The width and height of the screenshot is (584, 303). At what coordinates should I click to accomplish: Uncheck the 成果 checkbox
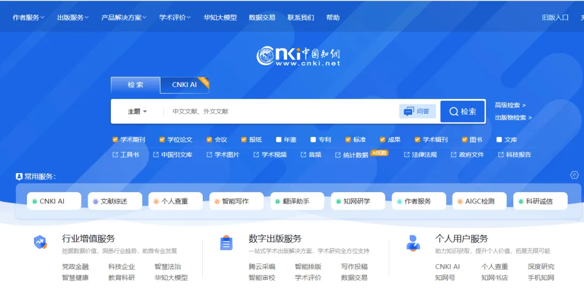382,140
